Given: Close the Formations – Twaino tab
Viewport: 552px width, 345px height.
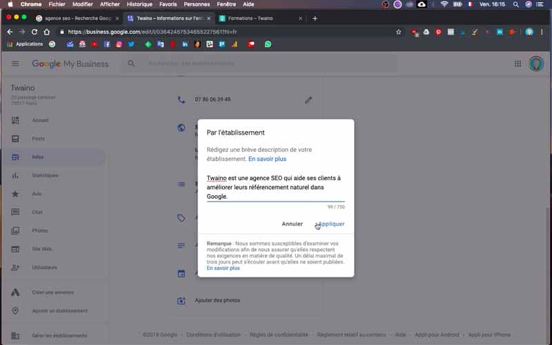Looking at the screenshot, I should [300, 19].
